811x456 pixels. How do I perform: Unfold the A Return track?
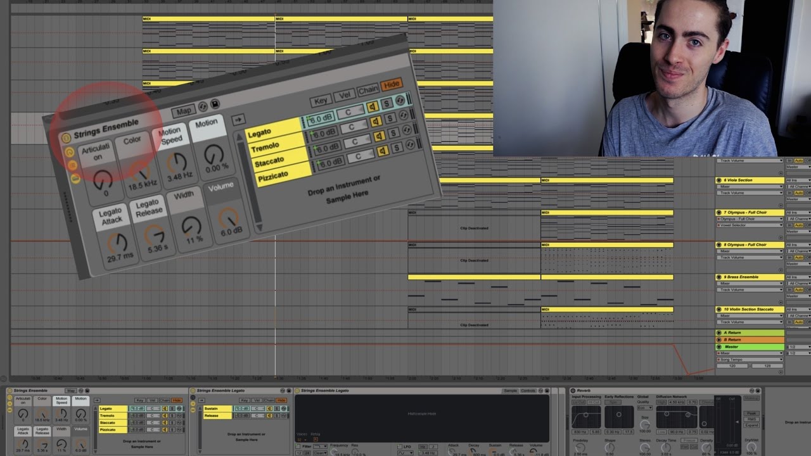tap(718, 332)
